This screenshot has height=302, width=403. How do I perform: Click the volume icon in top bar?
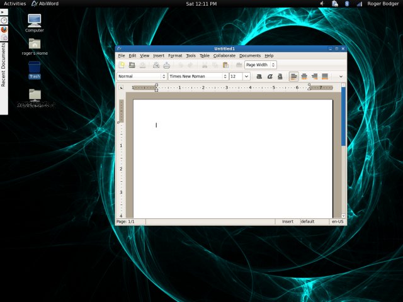tap(322, 4)
